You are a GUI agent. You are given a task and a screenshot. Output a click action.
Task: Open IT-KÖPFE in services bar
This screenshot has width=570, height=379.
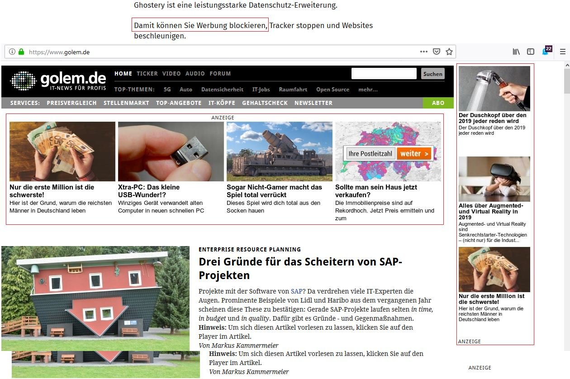pyautogui.click(x=222, y=103)
